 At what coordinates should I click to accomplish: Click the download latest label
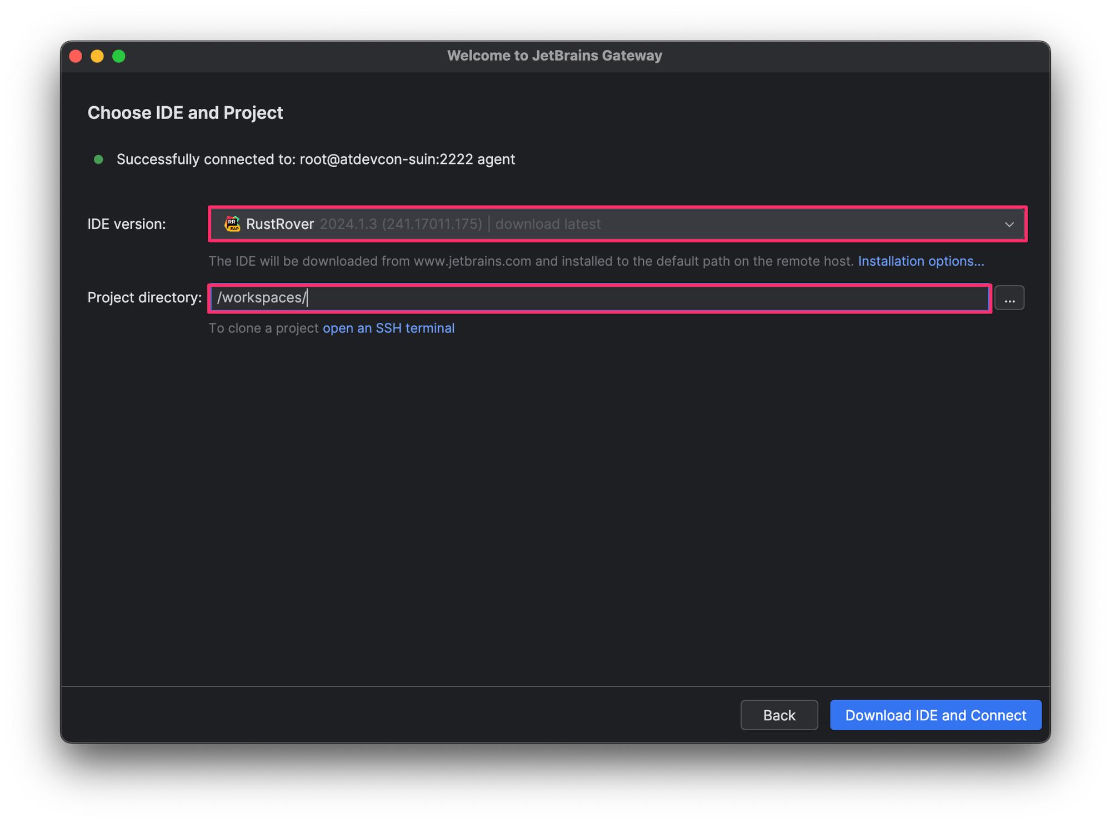click(547, 224)
